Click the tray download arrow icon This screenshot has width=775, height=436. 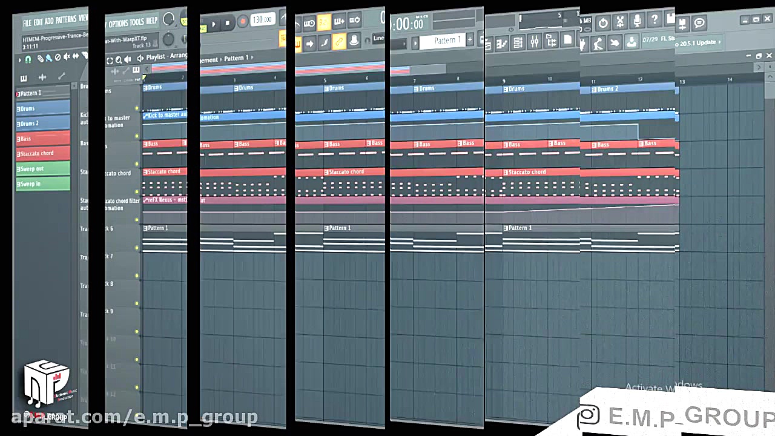(x=631, y=41)
